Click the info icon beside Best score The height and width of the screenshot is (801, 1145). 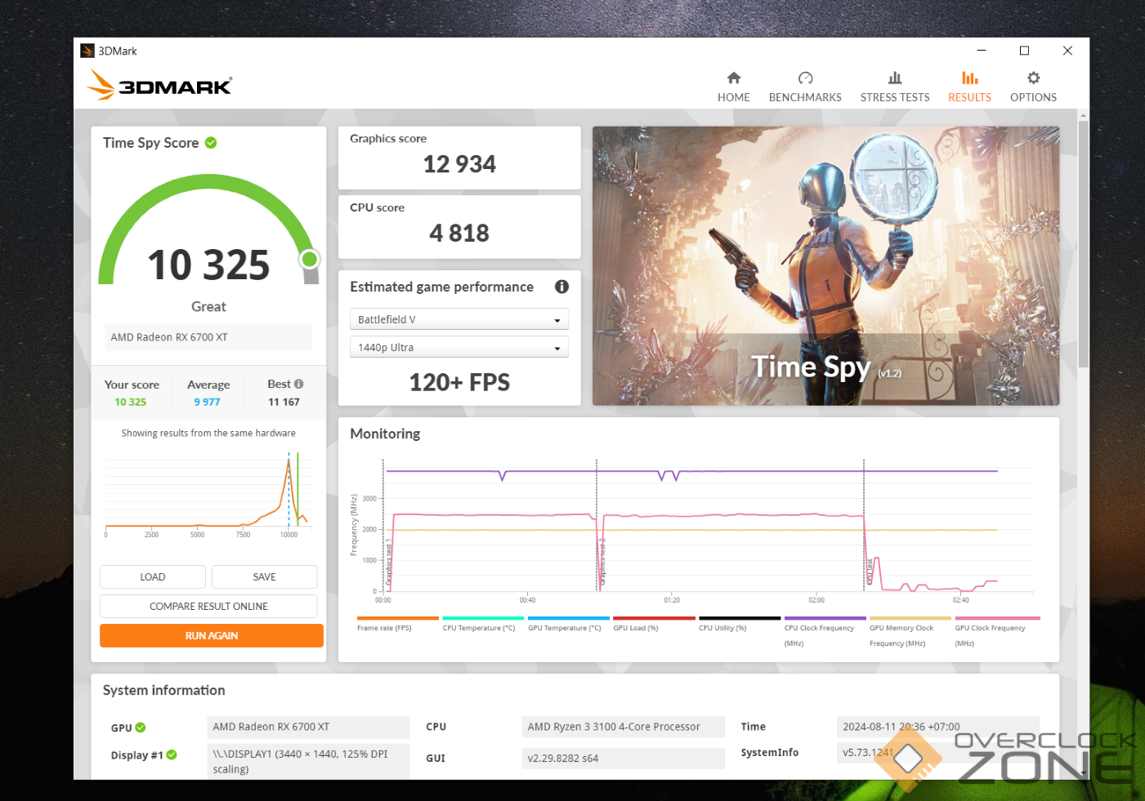(x=299, y=384)
